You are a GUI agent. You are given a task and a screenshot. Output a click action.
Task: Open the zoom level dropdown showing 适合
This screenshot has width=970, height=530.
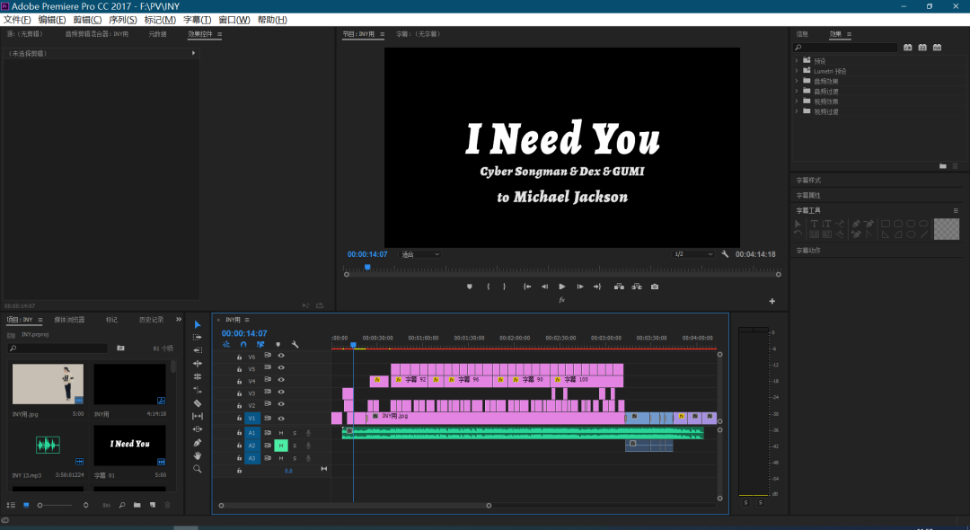[420, 254]
